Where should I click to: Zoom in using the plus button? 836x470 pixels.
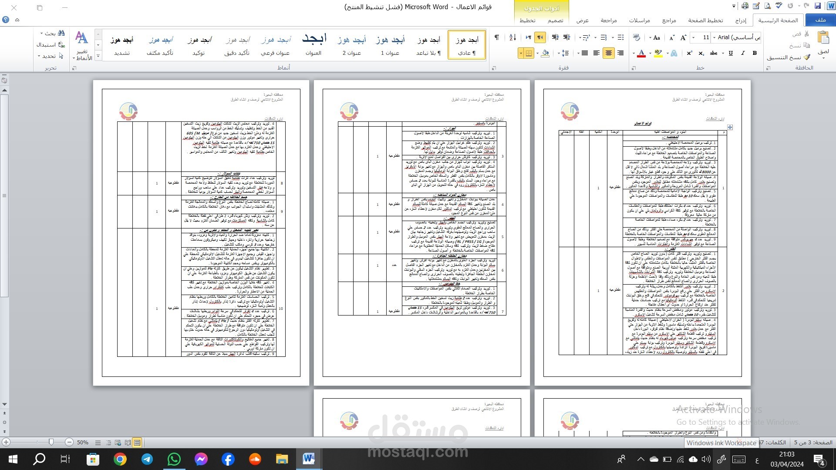[x=6, y=442]
